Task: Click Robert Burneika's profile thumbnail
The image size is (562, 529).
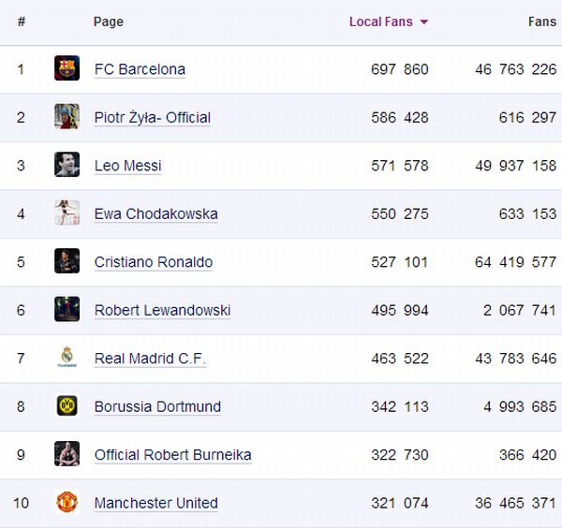Action: click(67, 454)
